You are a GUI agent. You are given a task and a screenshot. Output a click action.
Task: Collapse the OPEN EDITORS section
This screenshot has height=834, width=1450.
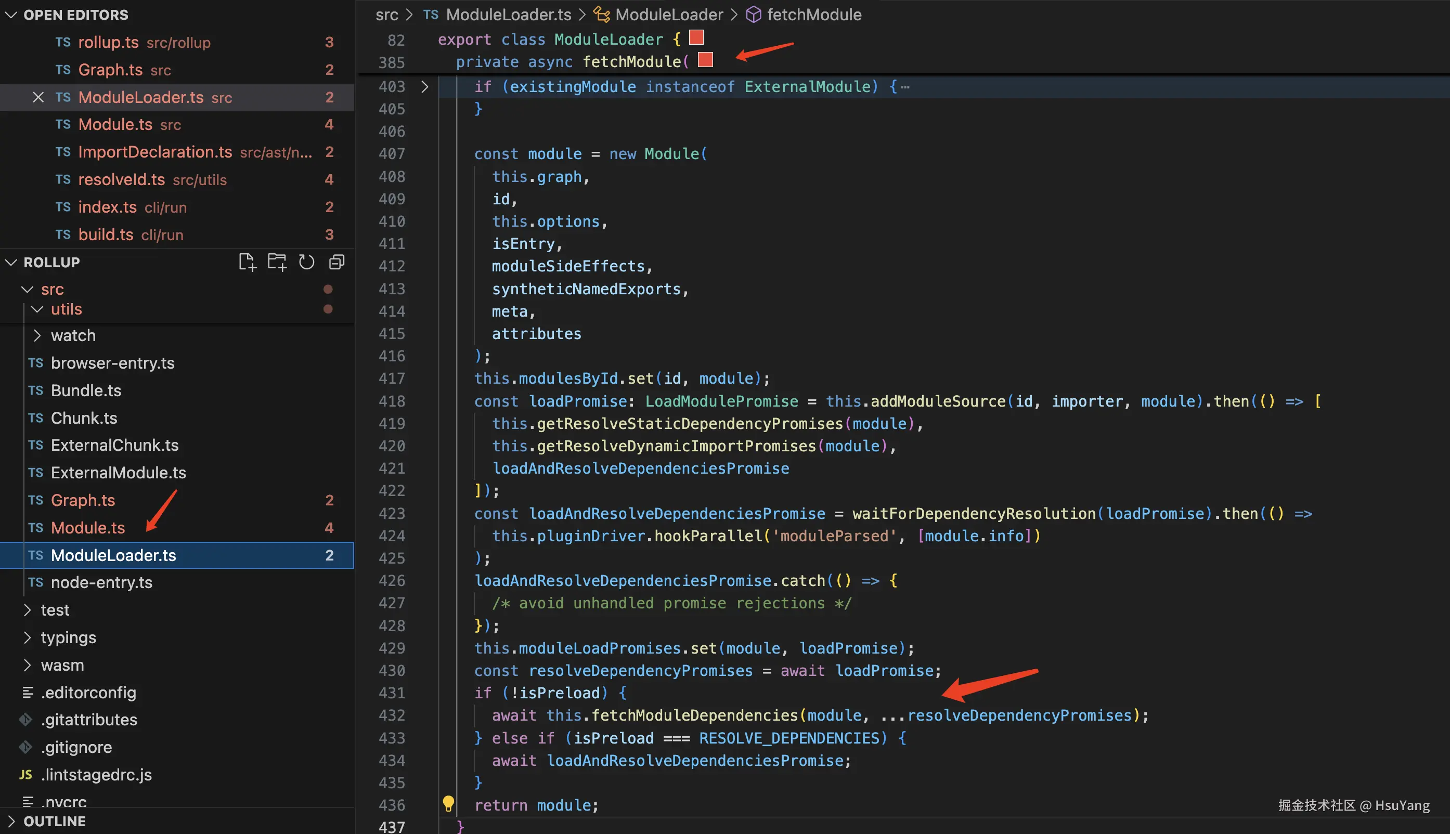pos(11,15)
